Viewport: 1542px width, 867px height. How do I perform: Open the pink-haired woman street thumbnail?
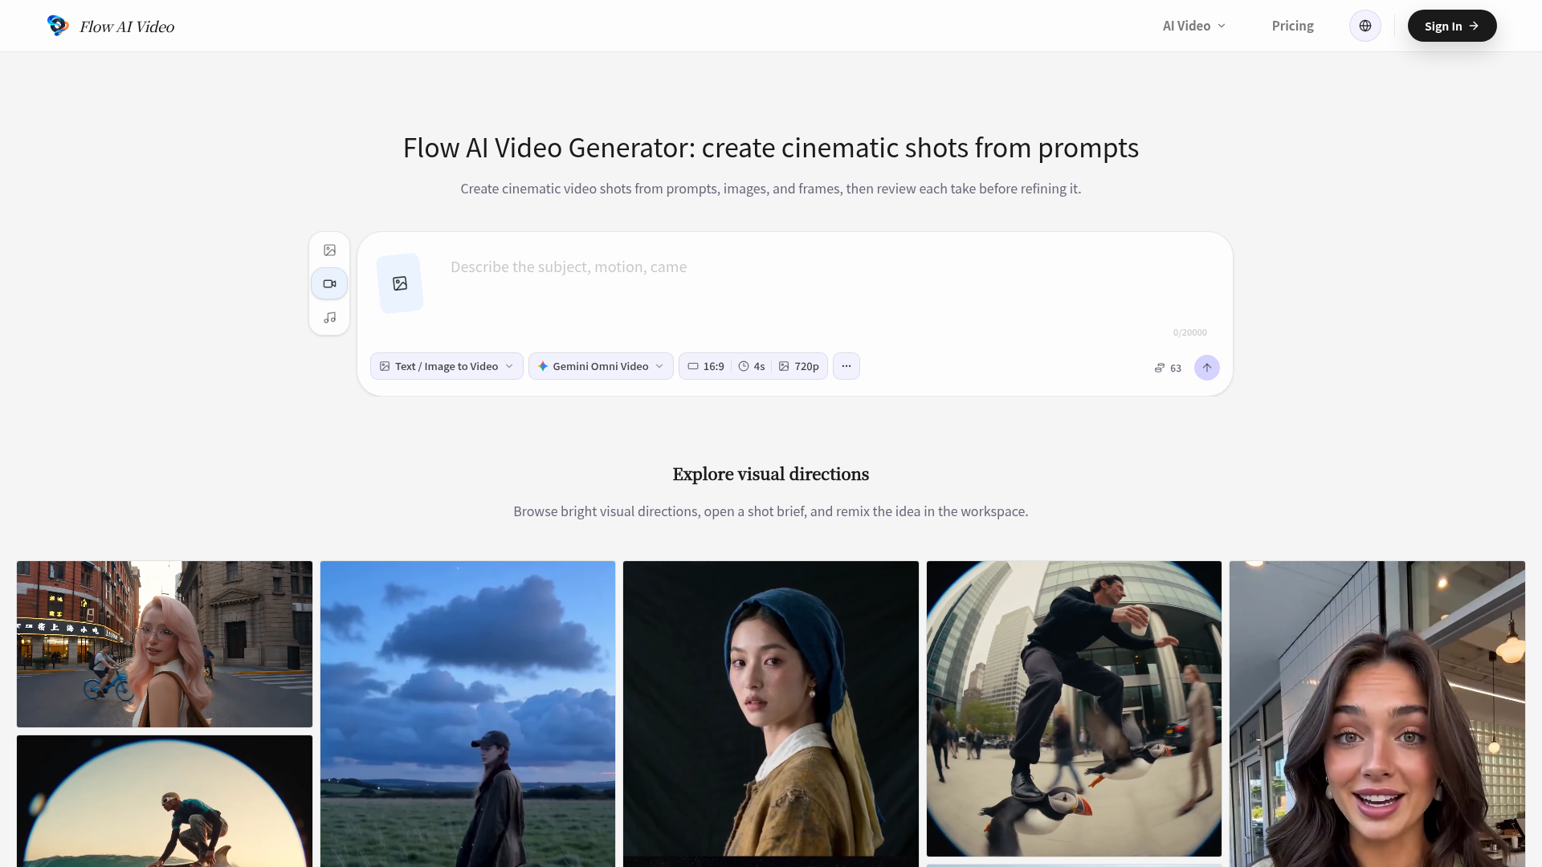(x=165, y=644)
